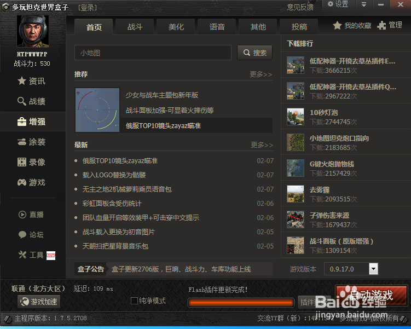Switch to the 其他 tab
This screenshot has width=411, height=329.
pyautogui.click(x=258, y=27)
